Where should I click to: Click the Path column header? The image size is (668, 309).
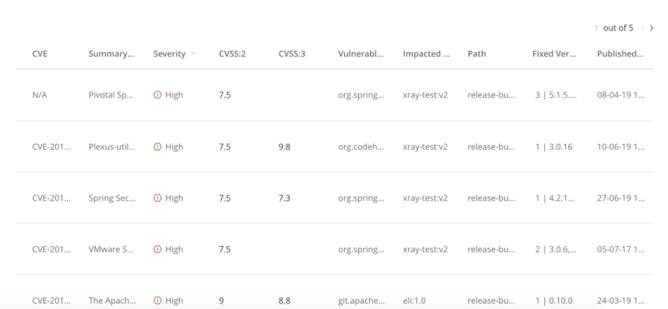tap(477, 54)
